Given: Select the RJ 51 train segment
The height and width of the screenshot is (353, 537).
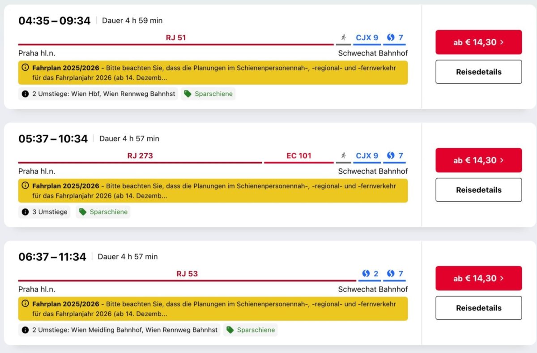Looking at the screenshot, I should coord(176,38).
